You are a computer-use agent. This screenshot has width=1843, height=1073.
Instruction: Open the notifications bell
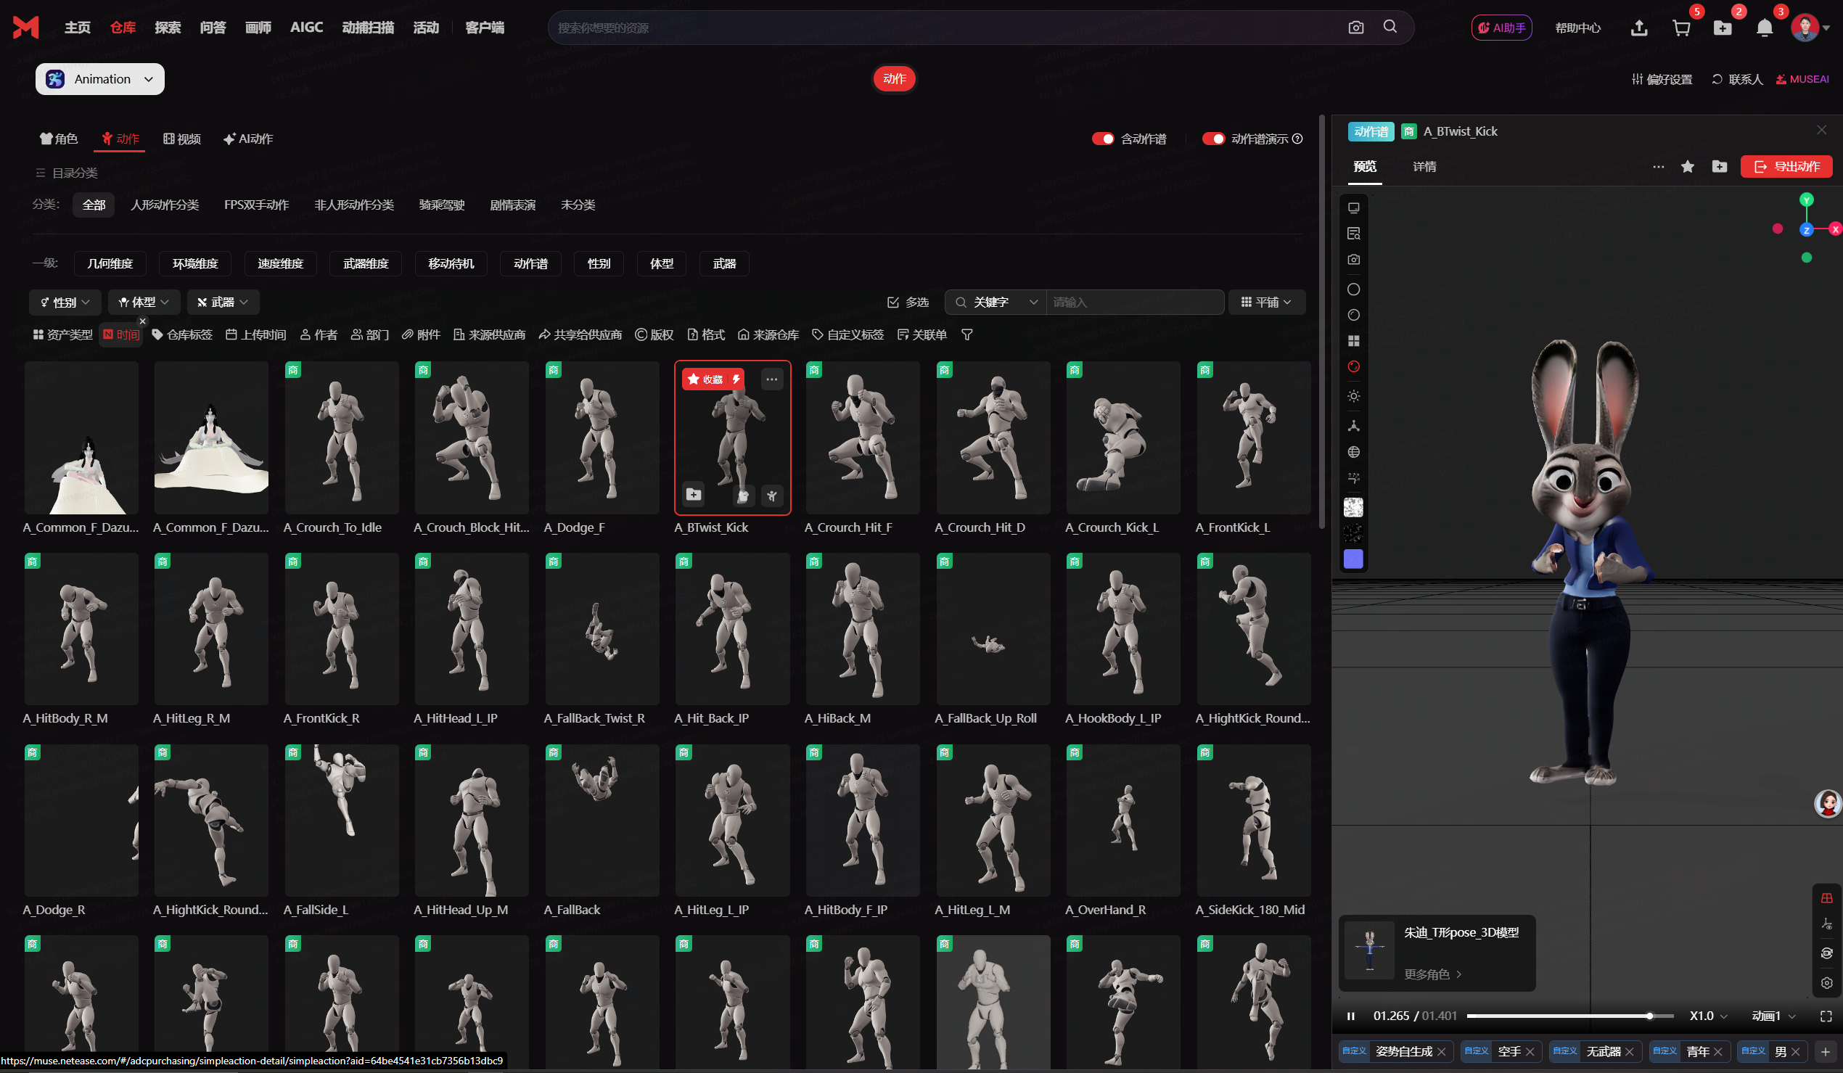1764,28
